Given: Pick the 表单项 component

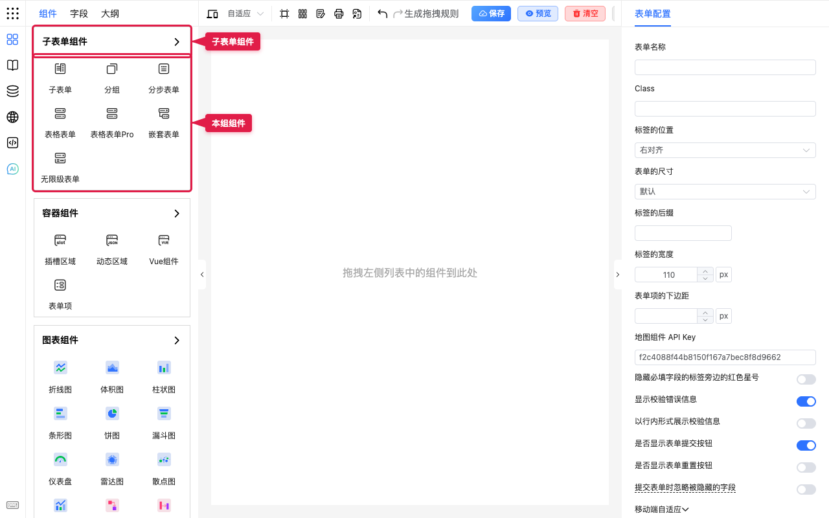Looking at the screenshot, I should 60,294.
